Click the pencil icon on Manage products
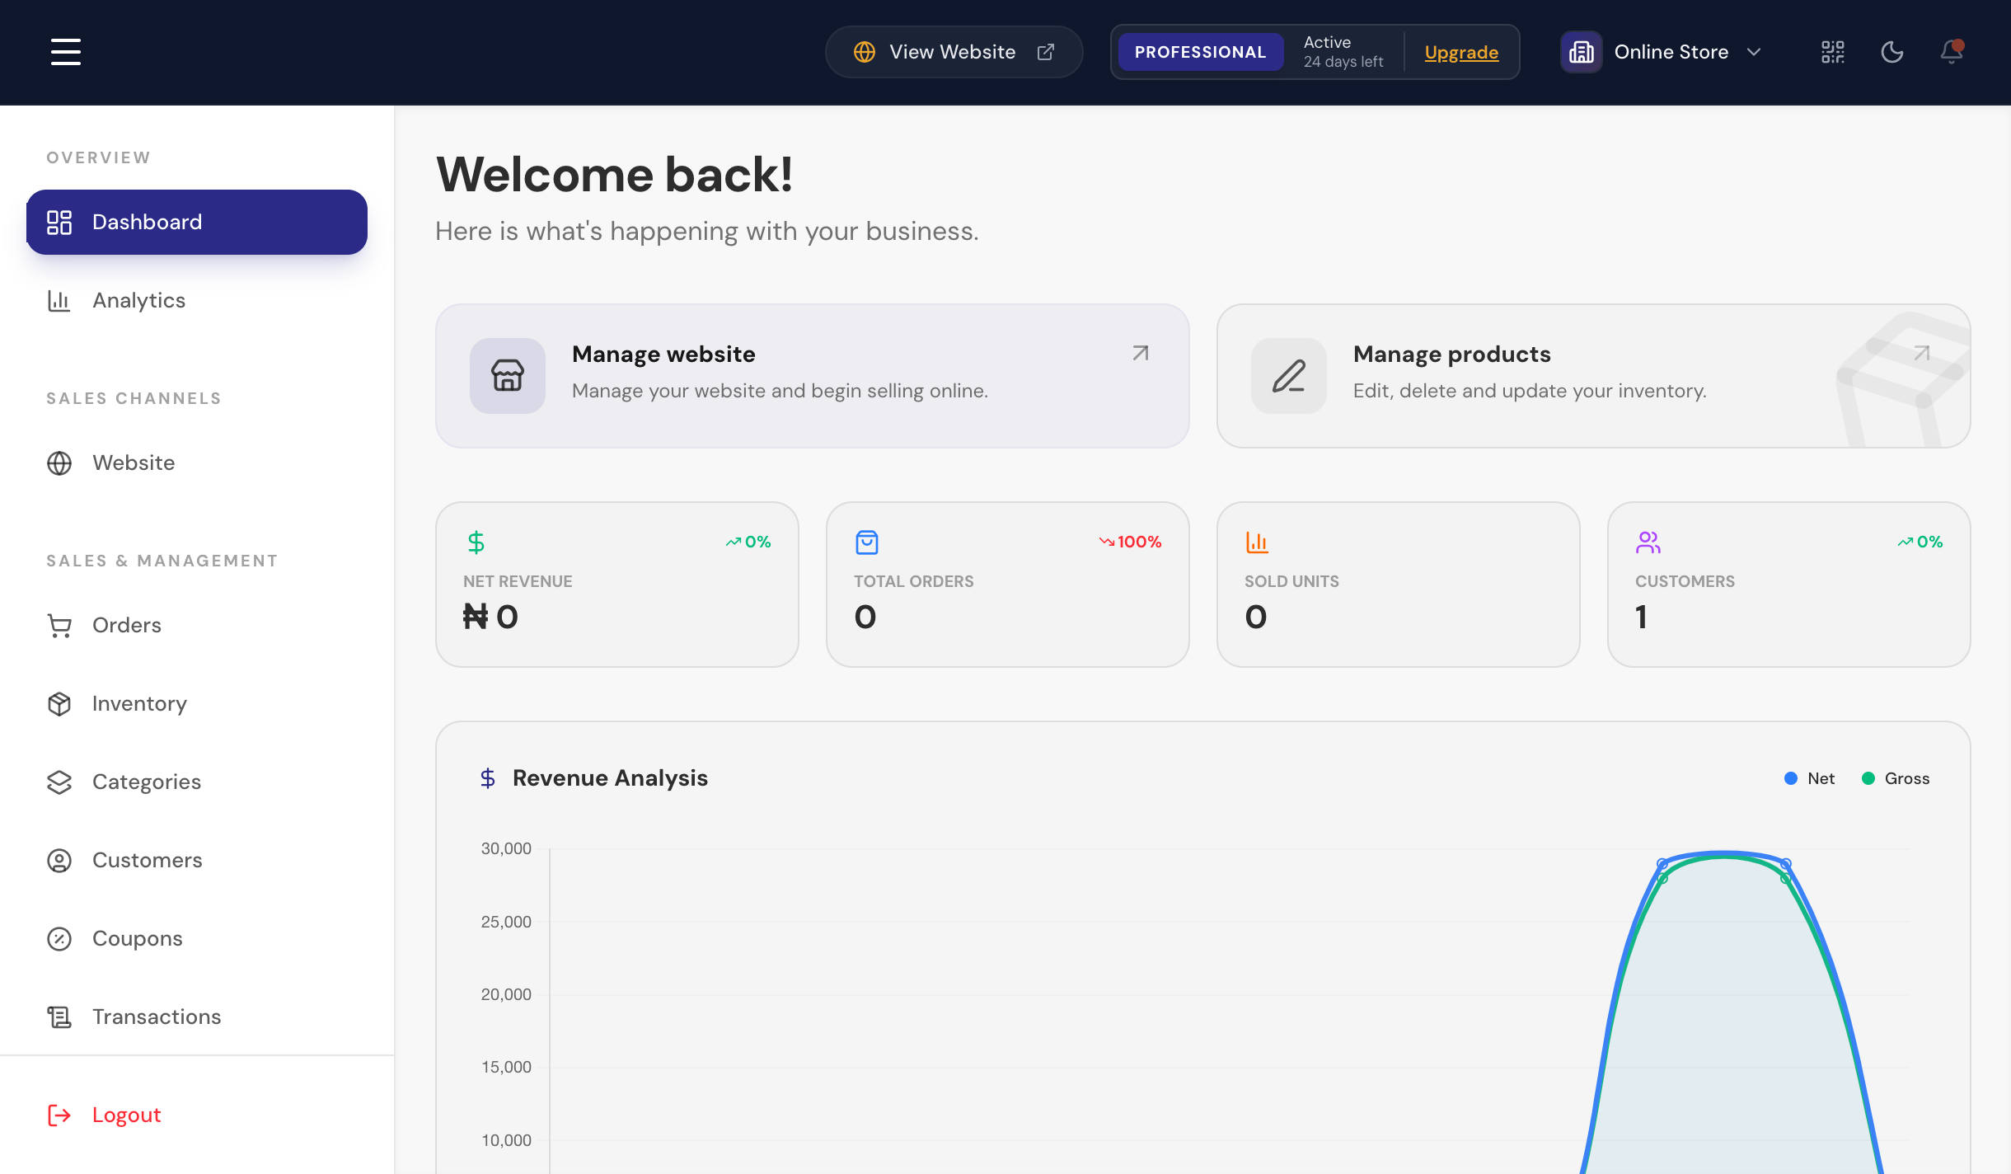The width and height of the screenshot is (2011, 1174). [1289, 376]
